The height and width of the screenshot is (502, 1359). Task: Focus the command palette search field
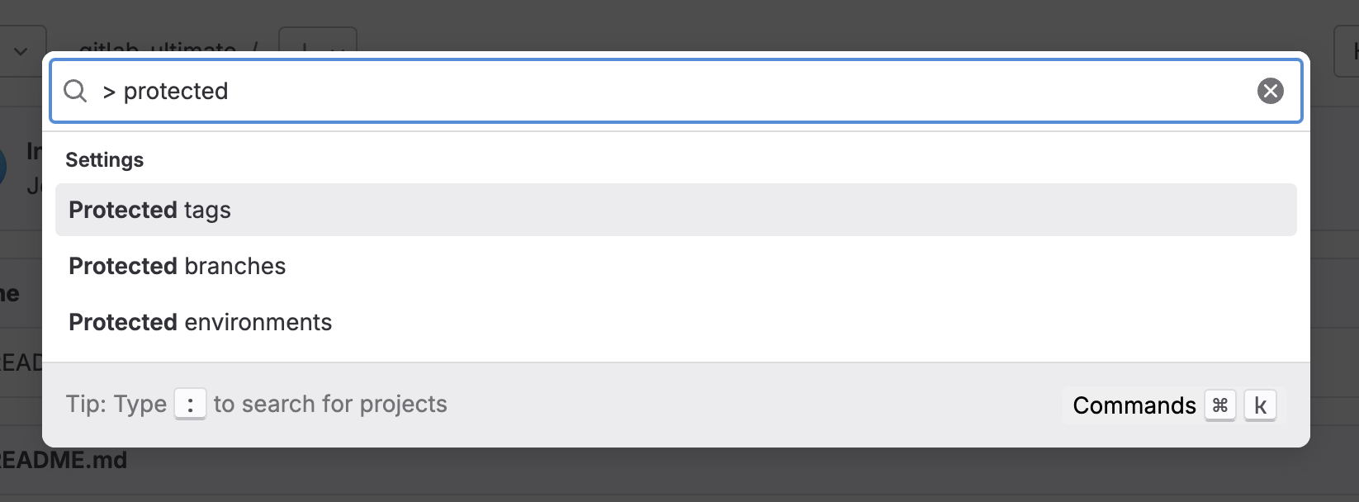[661, 91]
